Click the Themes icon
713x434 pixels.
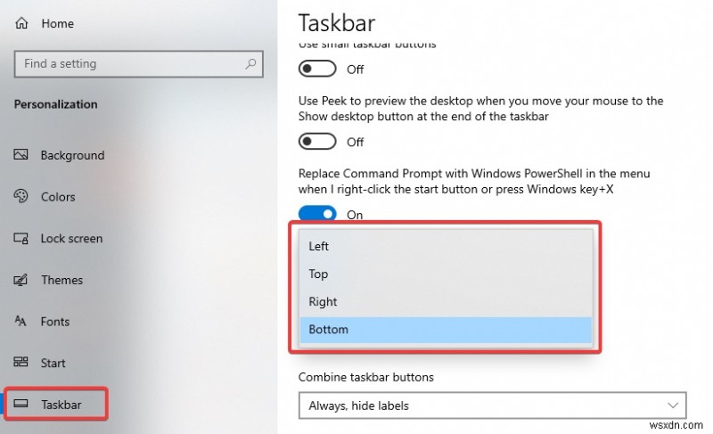[x=22, y=280]
